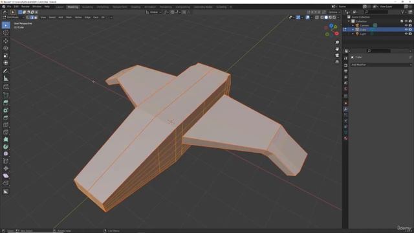
Task: Open the File menu
Action: tap(9, 6)
